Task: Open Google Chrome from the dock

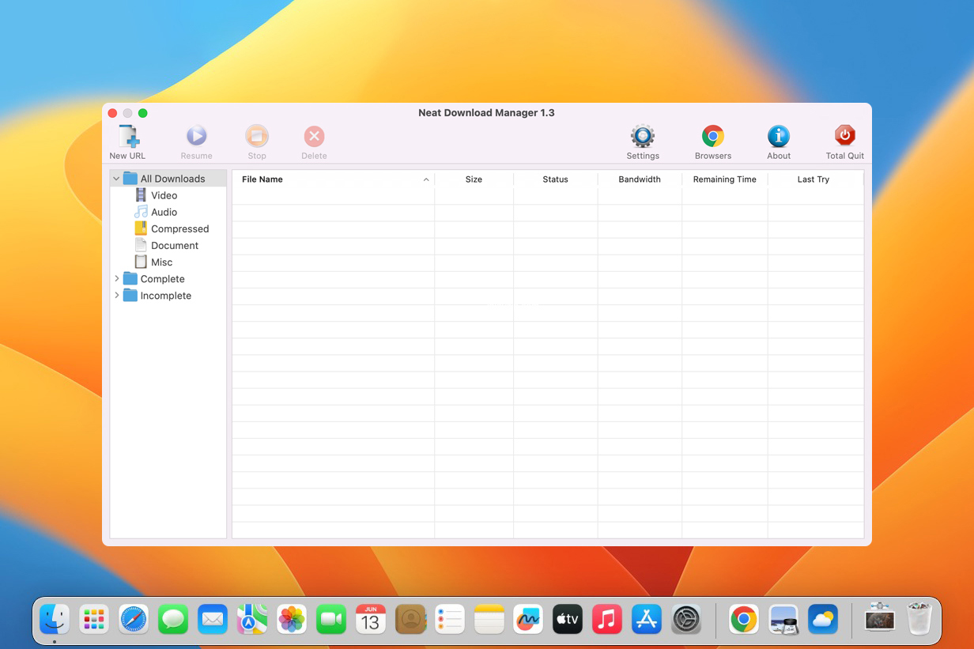Action: point(744,619)
